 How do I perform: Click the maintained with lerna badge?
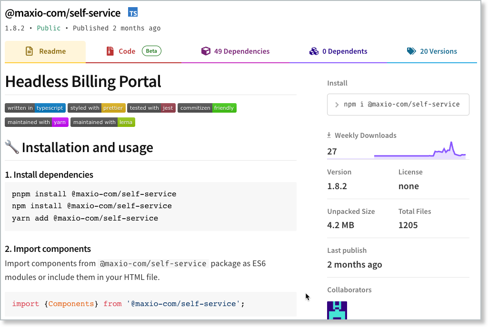click(103, 122)
